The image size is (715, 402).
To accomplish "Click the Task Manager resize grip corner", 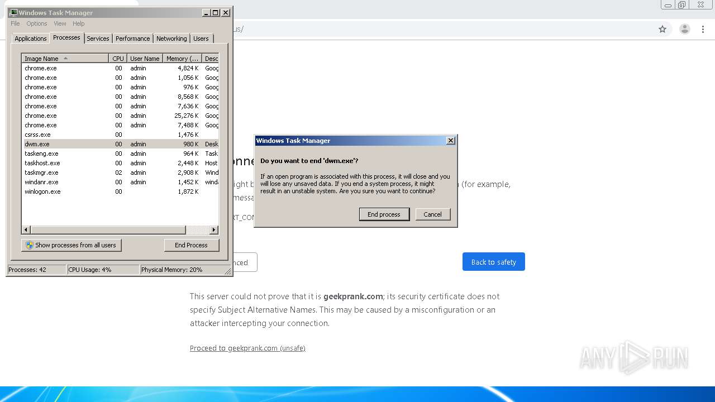I will (228, 271).
